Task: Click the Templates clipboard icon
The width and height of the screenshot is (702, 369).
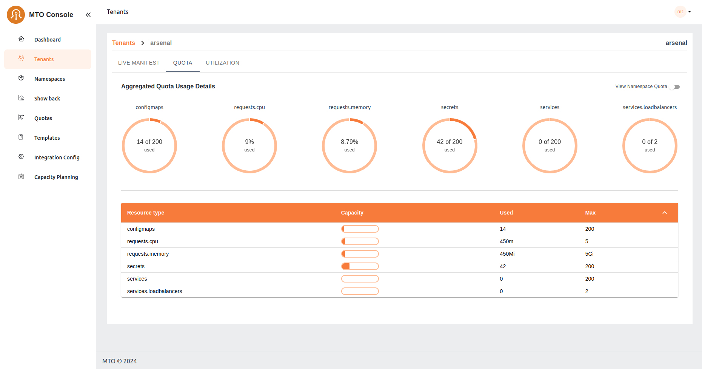Action: 21,137
